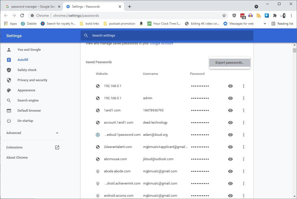Open You and Google settings
This screenshot has width=297, height=199.
(29, 49)
